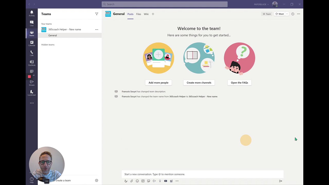Open the Emoji picker
The image size is (329, 185).
(x=137, y=181)
